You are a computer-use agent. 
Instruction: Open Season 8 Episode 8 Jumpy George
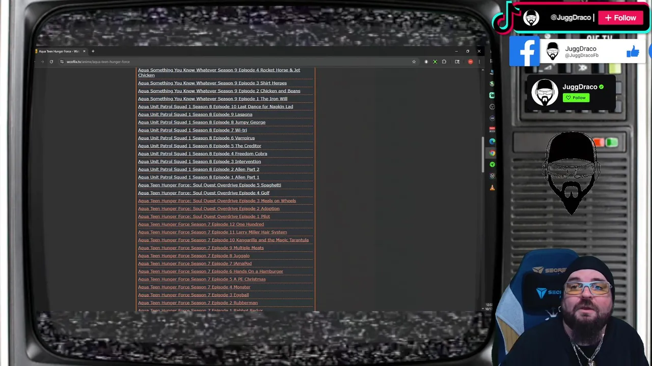click(202, 122)
